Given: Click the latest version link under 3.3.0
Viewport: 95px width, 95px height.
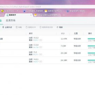Looking at the screenshot, I should pyautogui.click(x=36, y=47).
